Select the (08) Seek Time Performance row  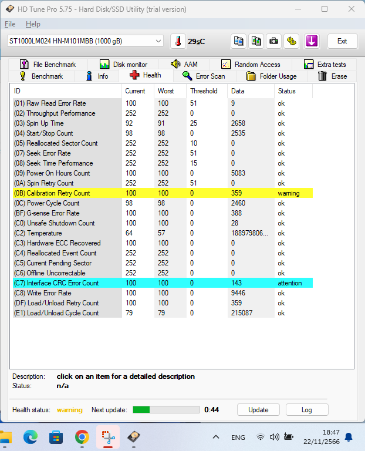click(163, 163)
